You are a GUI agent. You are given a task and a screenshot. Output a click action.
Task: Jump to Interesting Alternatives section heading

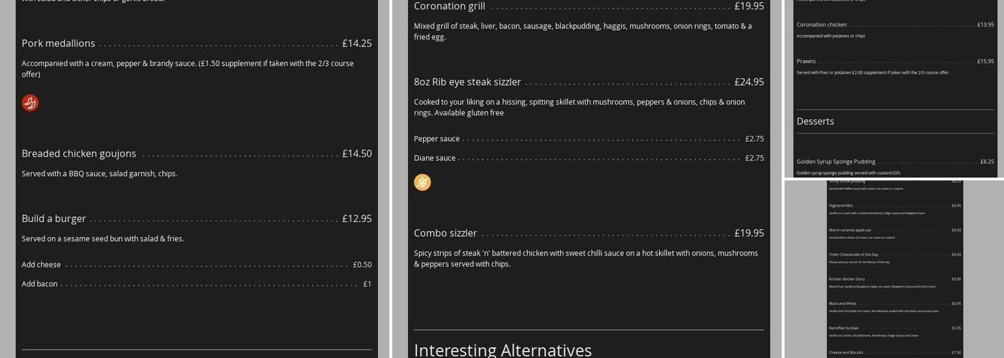coord(503,349)
